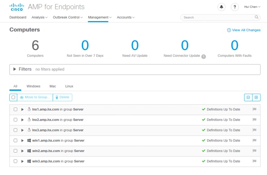Expand details for lnx1.amp.hx.com
This screenshot has width=267, height=175.
[x=22, y=110]
